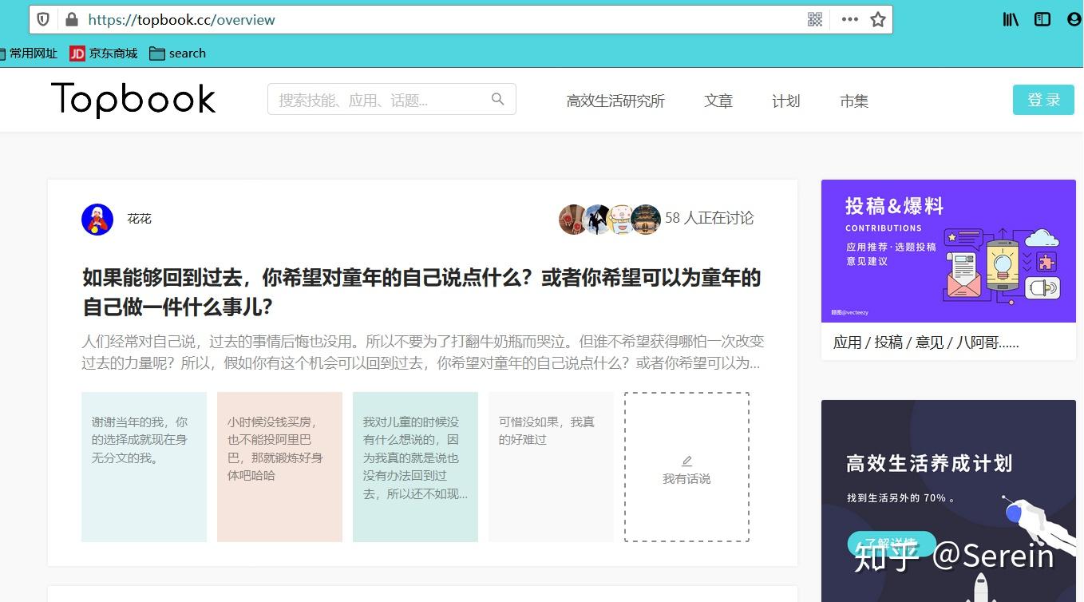Click the pencil icon in 我有话说 box
The width and height of the screenshot is (1084, 602).
click(686, 461)
